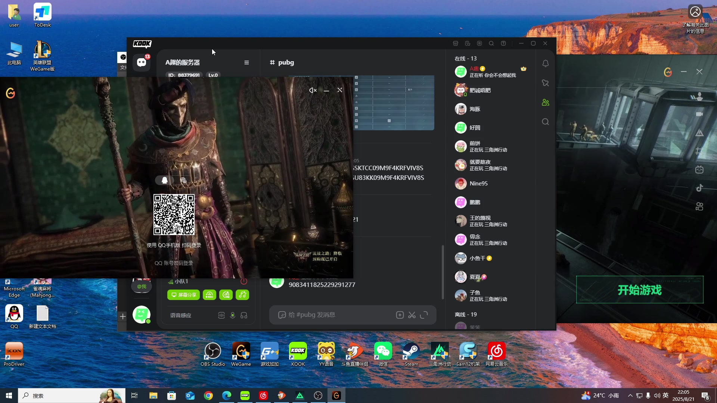Click the Windows taskbar search box
This screenshot has height=403, width=717.
(72, 396)
